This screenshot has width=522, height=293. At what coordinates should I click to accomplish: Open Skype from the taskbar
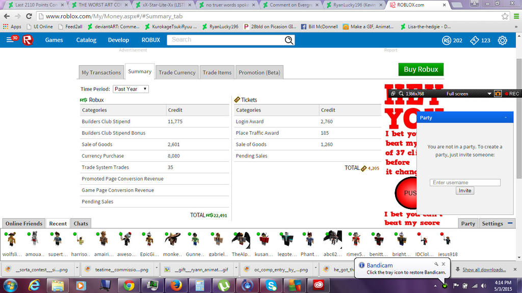click(271, 285)
